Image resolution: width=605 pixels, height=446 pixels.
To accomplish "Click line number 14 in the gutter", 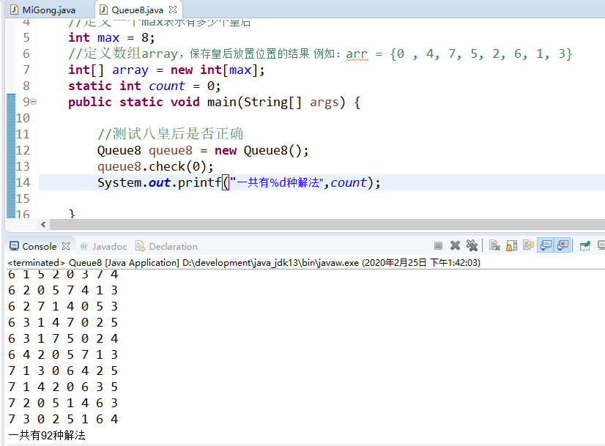I will pyautogui.click(x=23, y=182).
